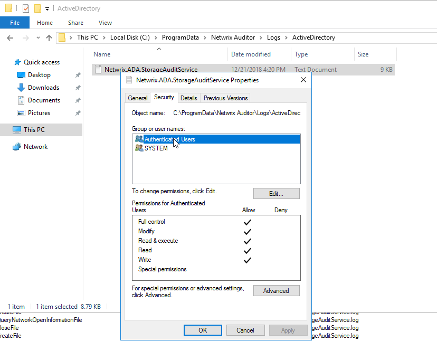437x341 pixels.
Task: Open Documents in the navigation pane
Action: tap(44, 100)
